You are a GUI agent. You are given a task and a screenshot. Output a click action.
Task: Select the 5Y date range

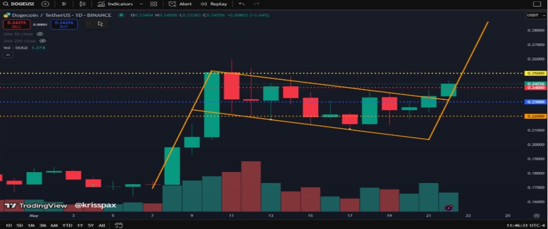(91, 225)
